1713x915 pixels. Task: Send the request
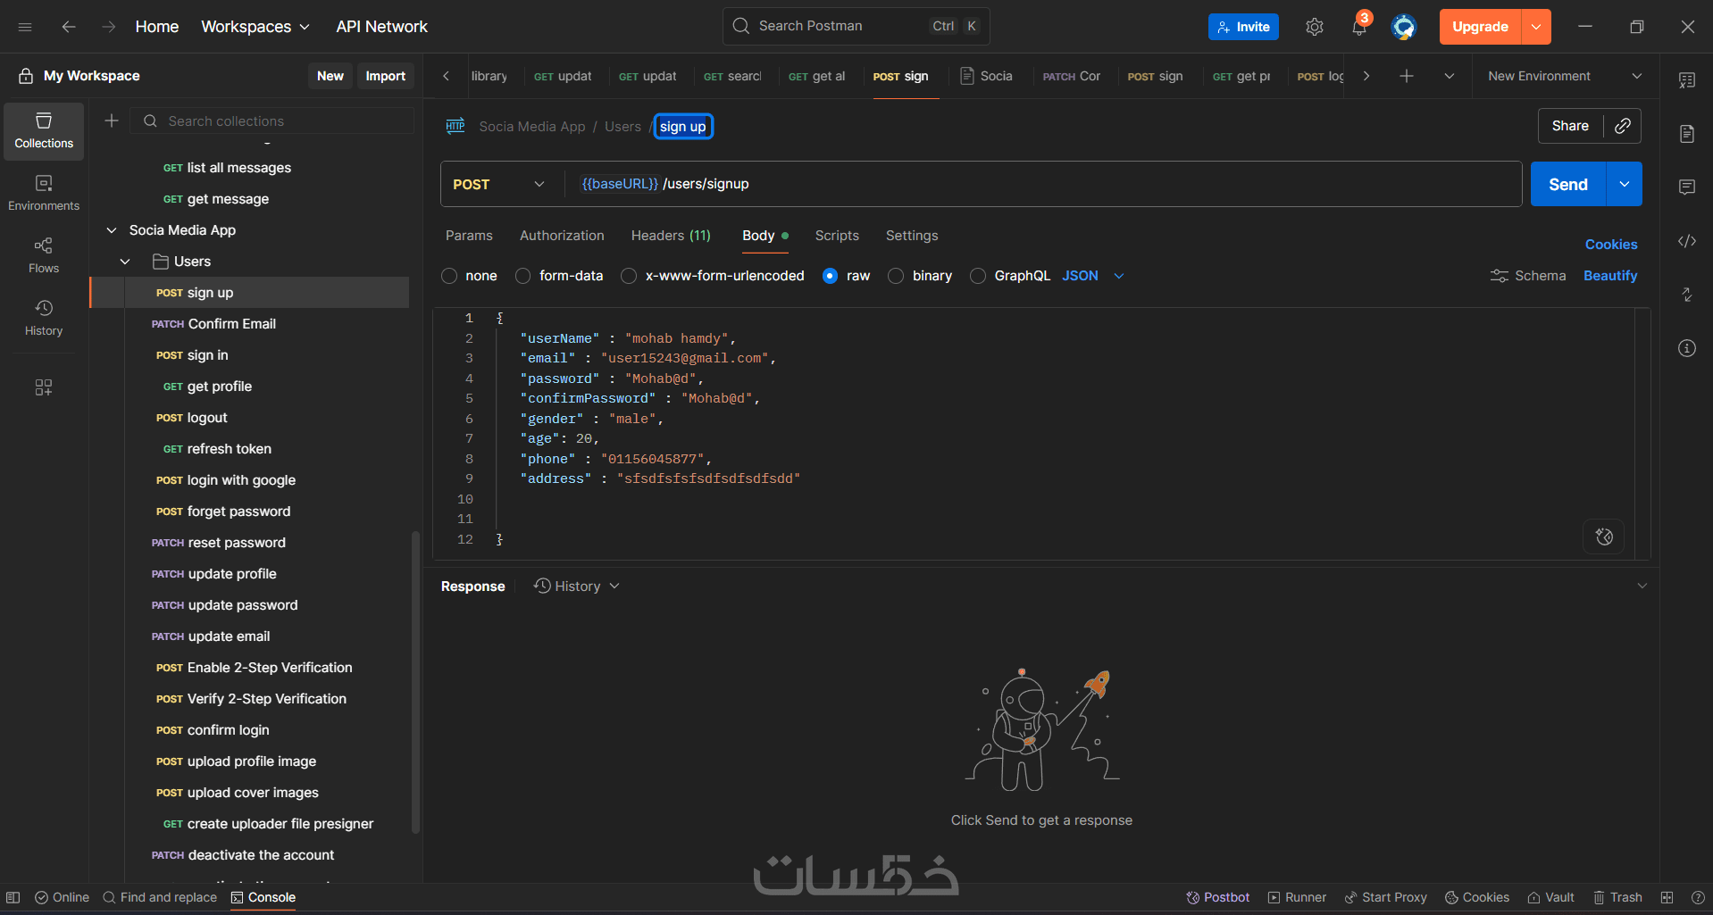[1568, 184]
